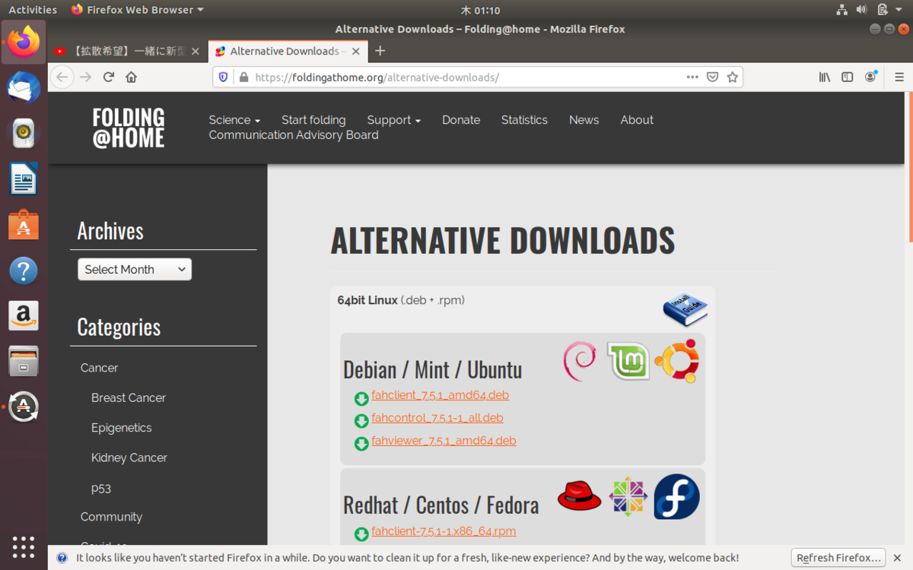
Task: Click download arrow beside fahcontrol_7.5.1-1_all.deb
Action: (x=361, y=421)
